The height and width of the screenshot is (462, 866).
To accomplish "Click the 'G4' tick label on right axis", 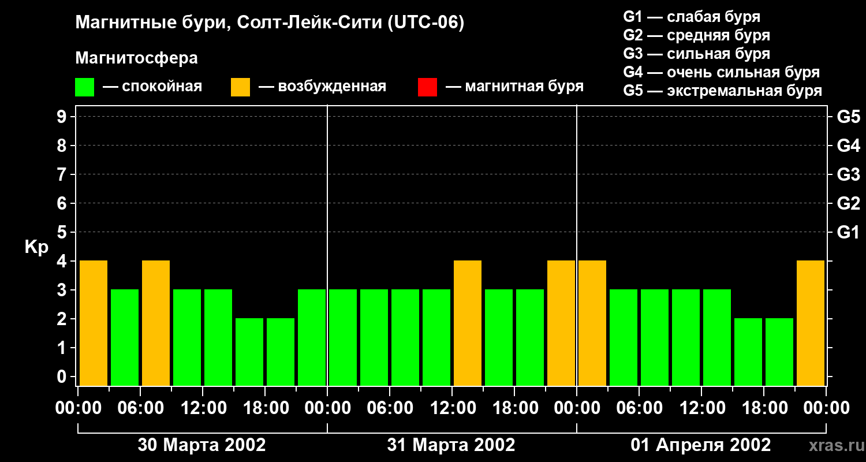I will click(x=849, y=146).
